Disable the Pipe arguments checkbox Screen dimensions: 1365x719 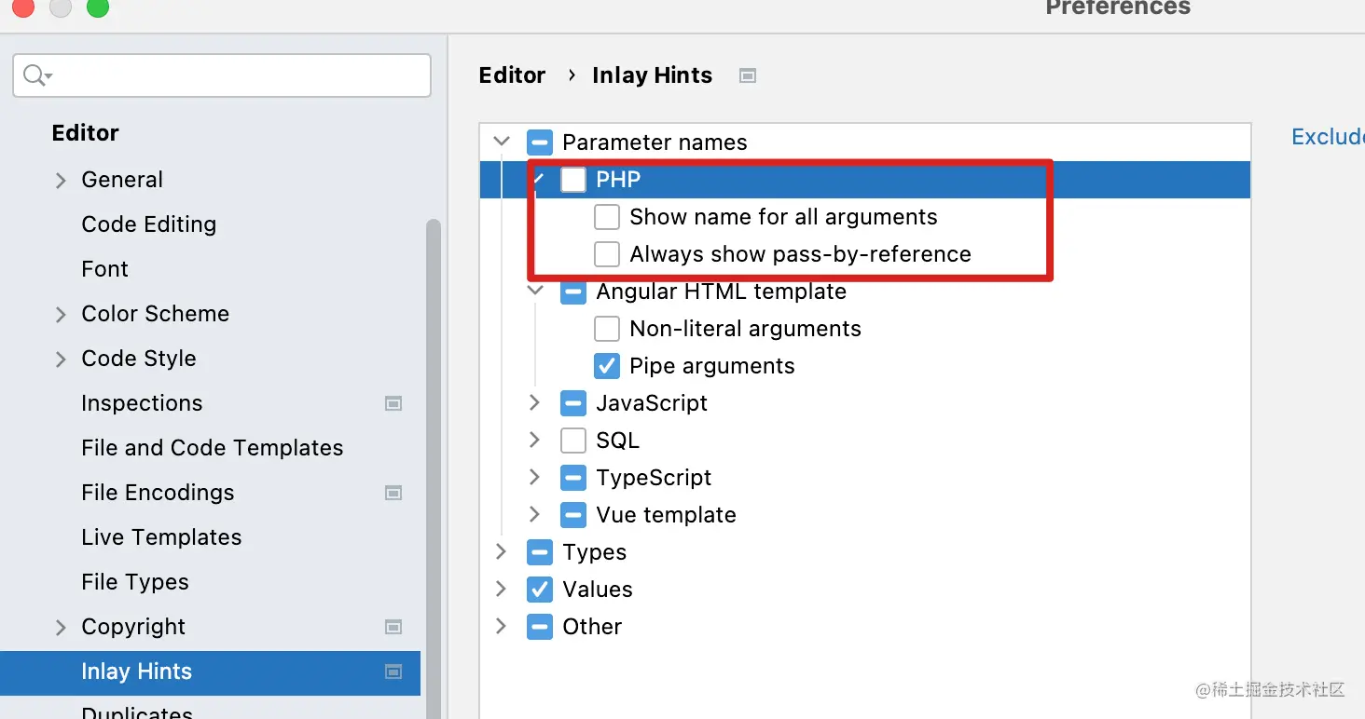coord(607,366)
